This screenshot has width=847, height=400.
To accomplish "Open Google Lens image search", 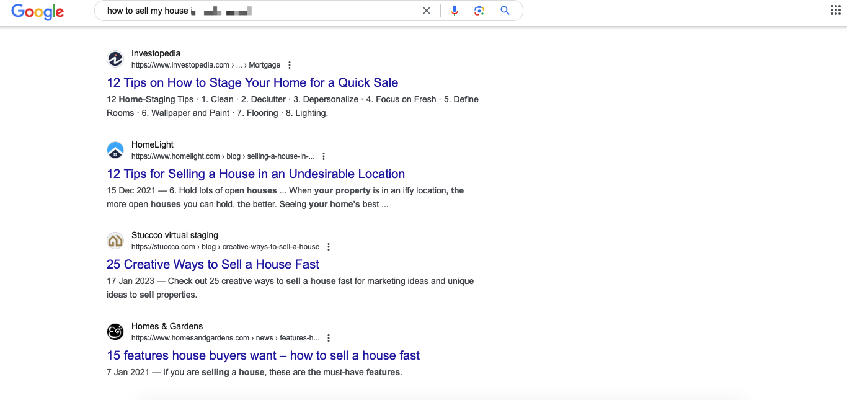I will tap(479, 11).
